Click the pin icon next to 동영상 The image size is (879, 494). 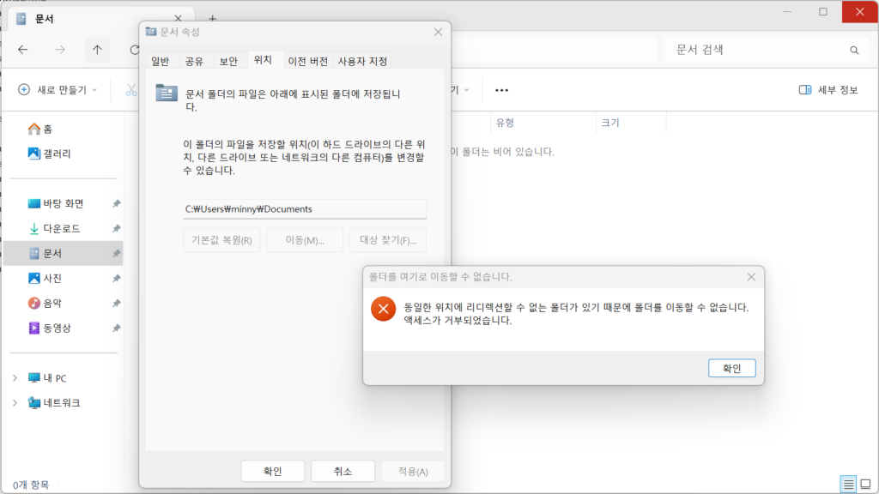point(116,328)
